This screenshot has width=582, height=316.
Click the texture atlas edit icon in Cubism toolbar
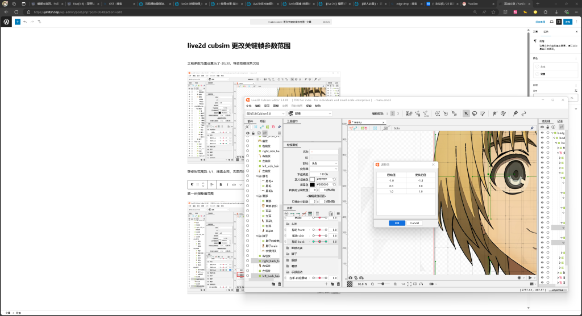pos(409,113)
